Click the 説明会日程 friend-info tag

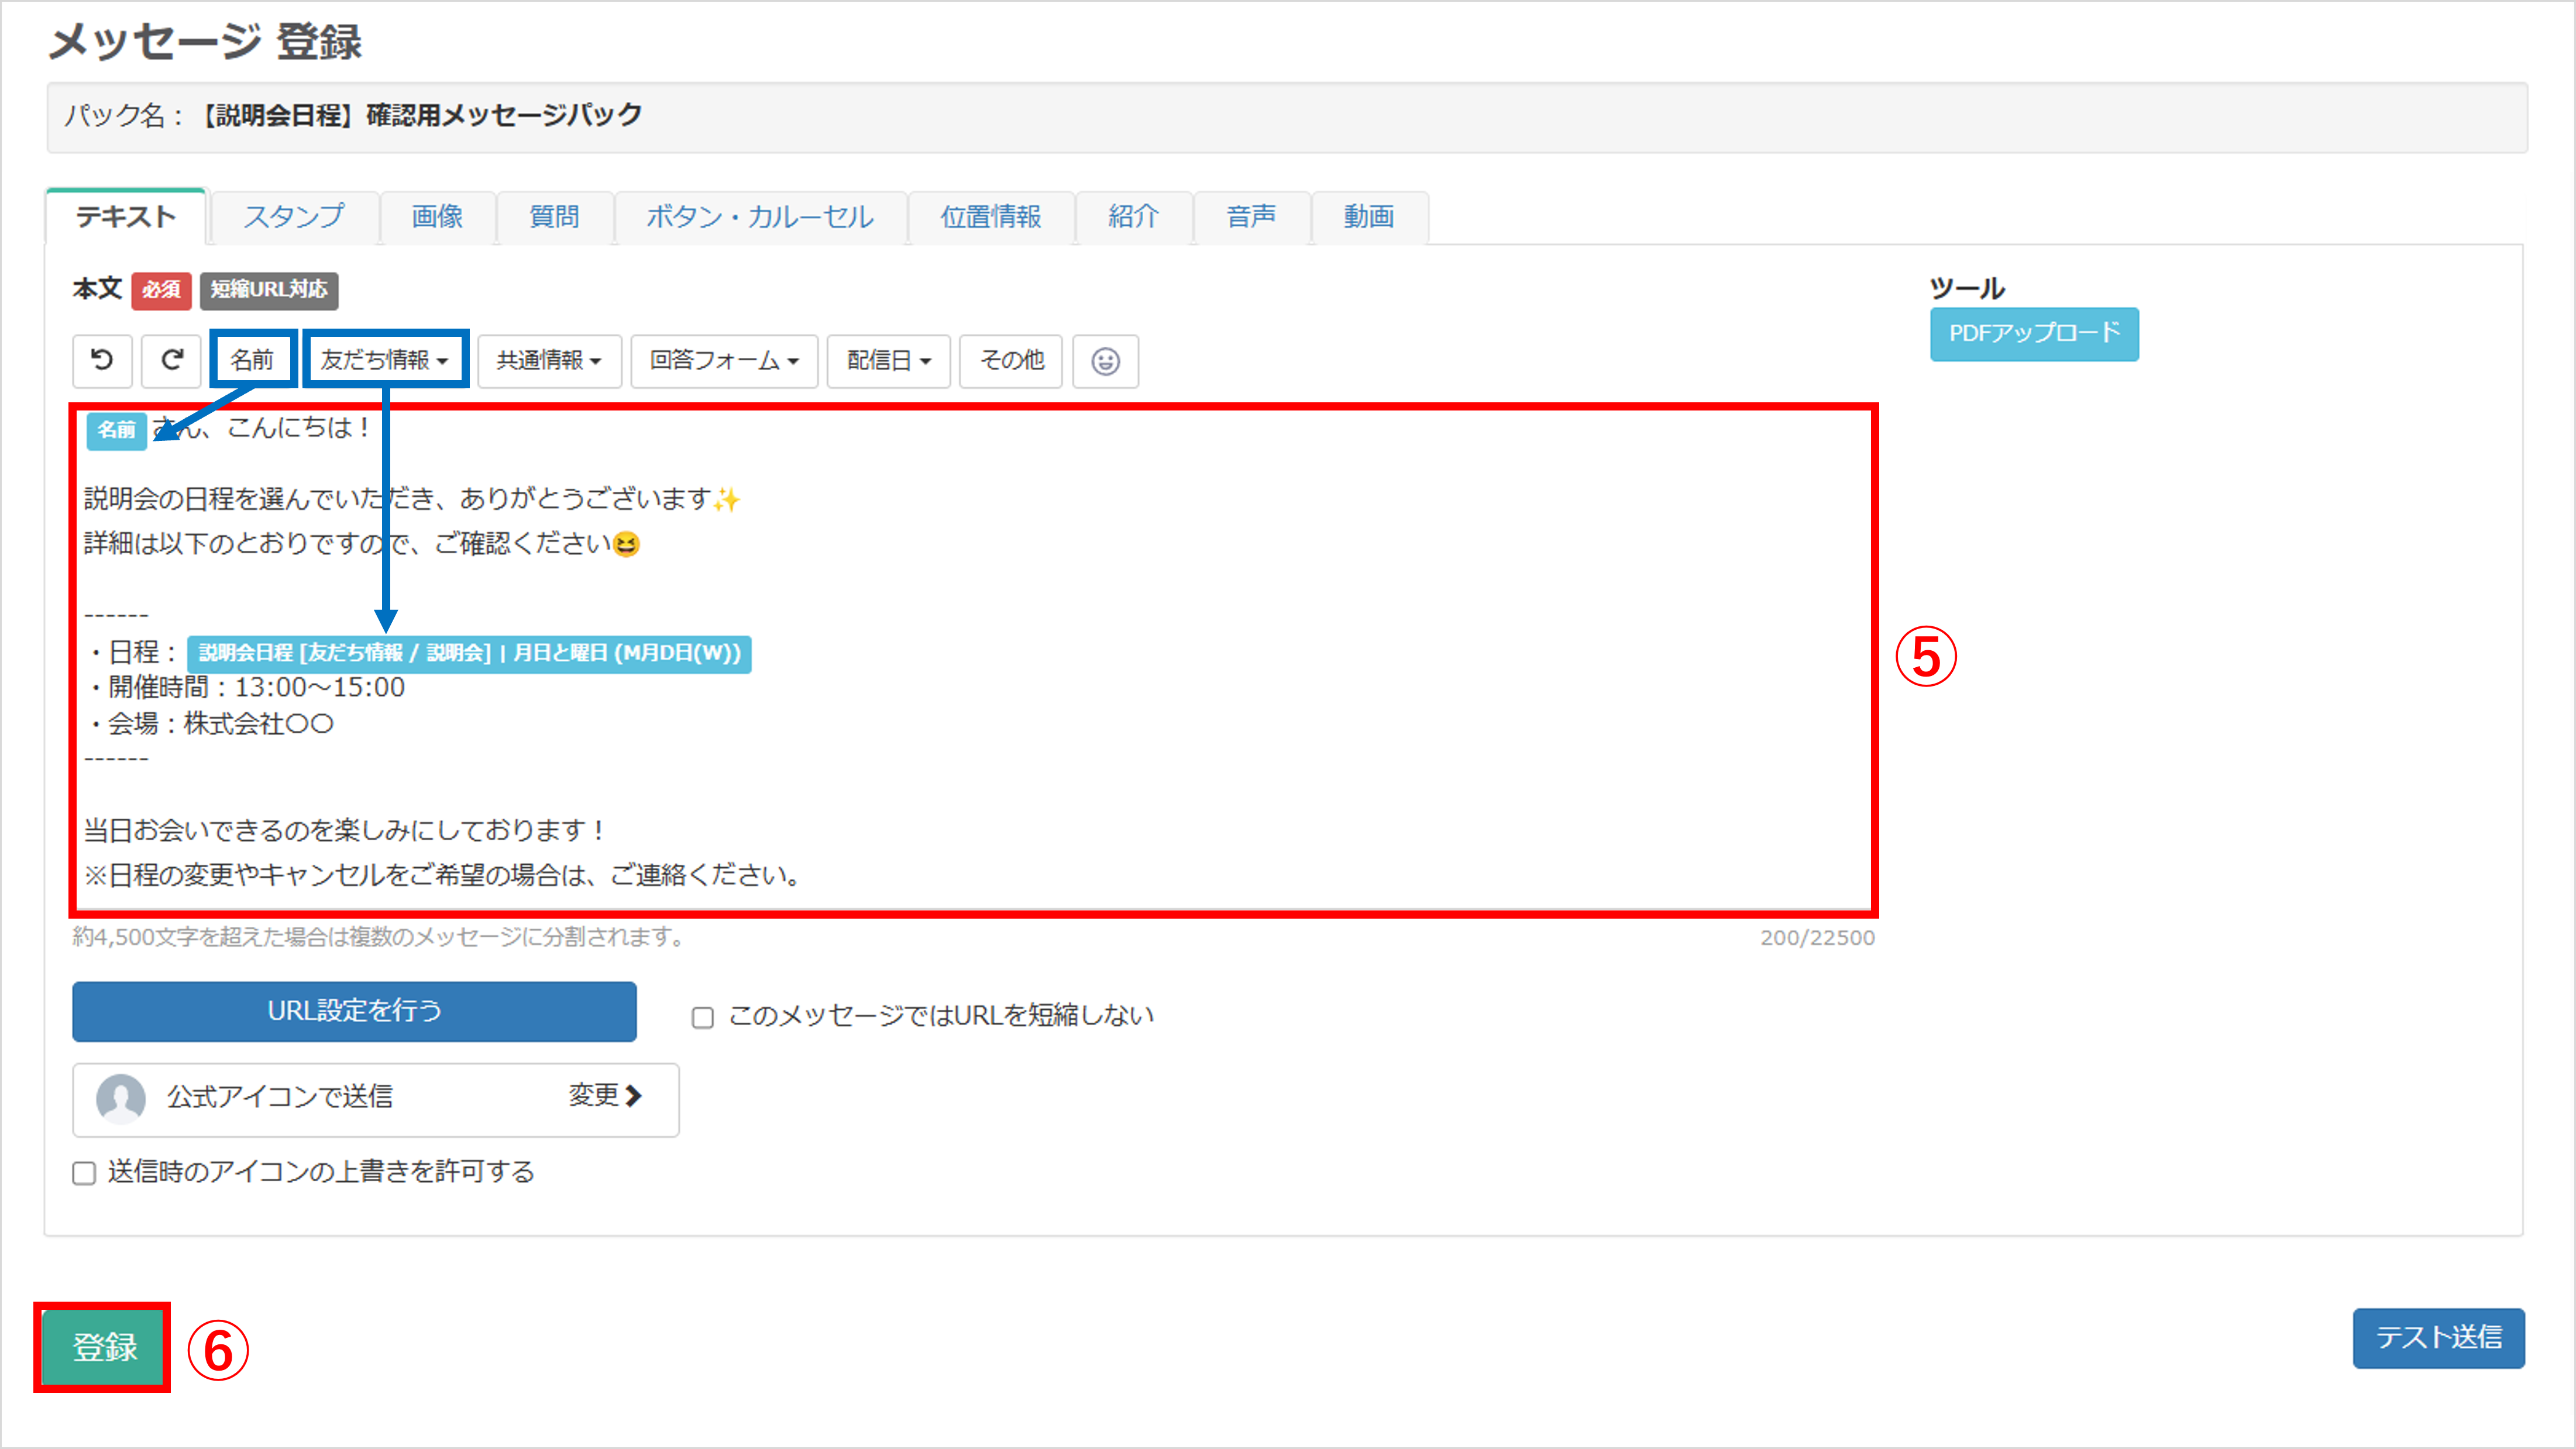click(x=469, y=654)
